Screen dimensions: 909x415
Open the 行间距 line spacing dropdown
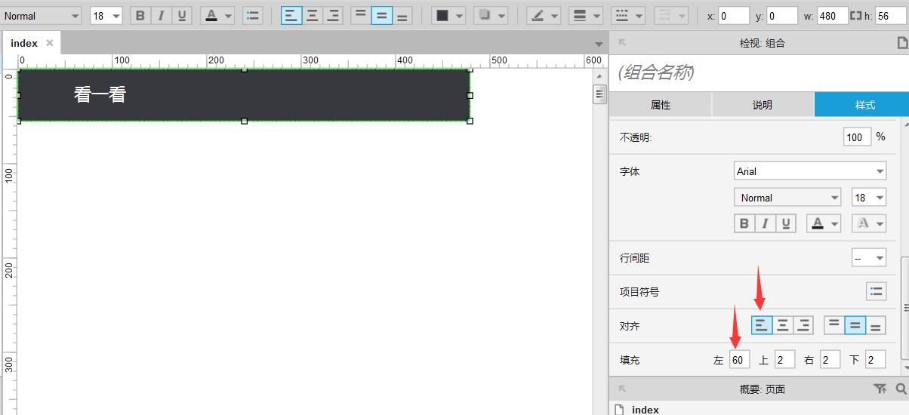[x=869, y=258]
